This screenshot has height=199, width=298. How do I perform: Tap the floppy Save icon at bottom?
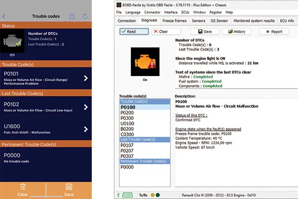coord(69,186)
